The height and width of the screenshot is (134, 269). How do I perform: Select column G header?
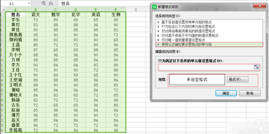[x=136, y=10]
